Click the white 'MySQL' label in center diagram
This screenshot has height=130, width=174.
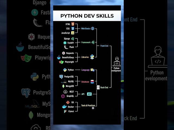click(x=71, y=82)
